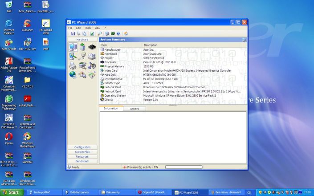Image resolution: width=314 pixels, height=196 pixels.
Task: Click the green chip toolbar icon
Action: (x=113, y=34)
